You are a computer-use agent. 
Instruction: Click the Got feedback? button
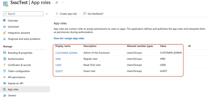tap(93, 14)
